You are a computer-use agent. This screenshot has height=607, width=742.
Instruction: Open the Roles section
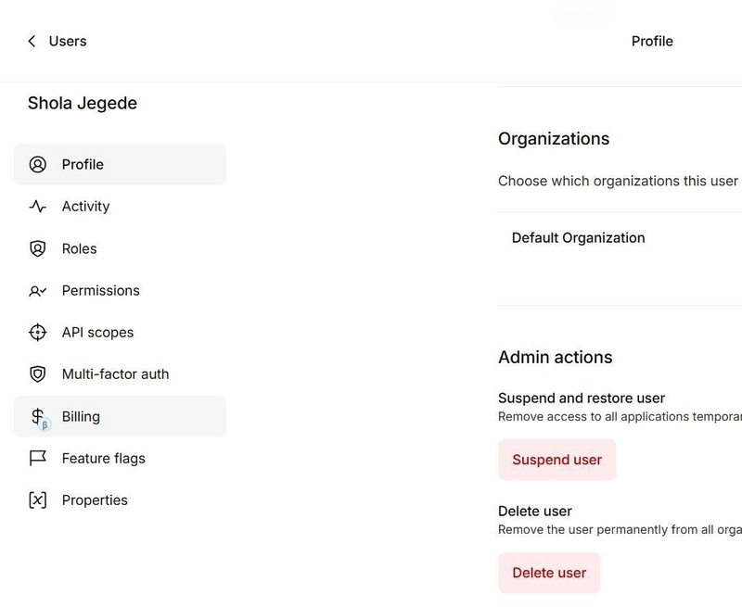point(121,248)
